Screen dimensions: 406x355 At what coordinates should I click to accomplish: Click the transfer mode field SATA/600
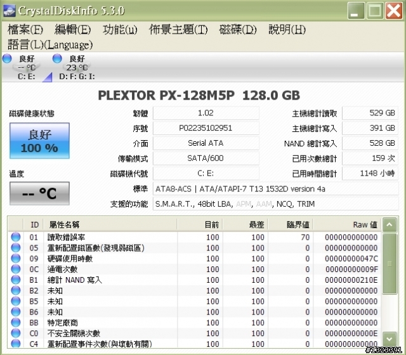tap(206, 158)
